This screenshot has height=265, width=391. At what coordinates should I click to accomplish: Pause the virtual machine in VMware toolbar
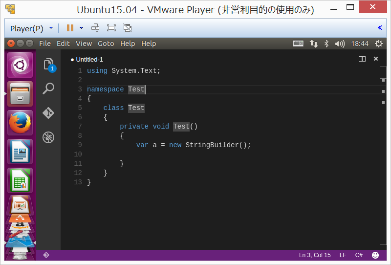[70, 28]
